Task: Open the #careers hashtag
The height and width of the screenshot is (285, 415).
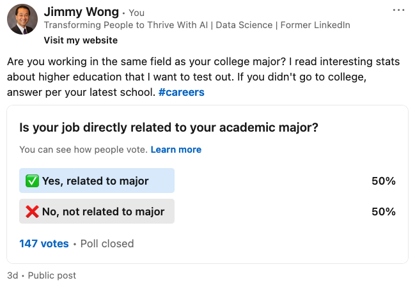Action: tap(181, 92)
